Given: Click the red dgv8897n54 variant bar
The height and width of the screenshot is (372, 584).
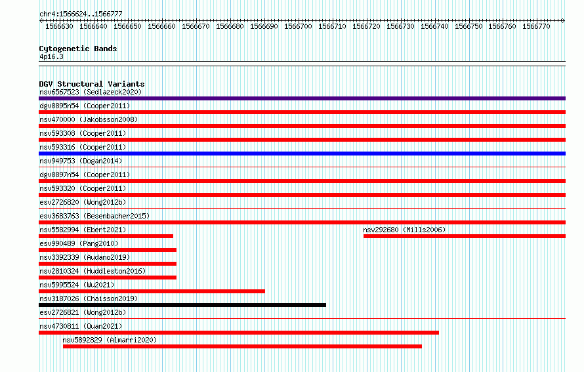Looking at the screenshot, I should pos(302,181).
